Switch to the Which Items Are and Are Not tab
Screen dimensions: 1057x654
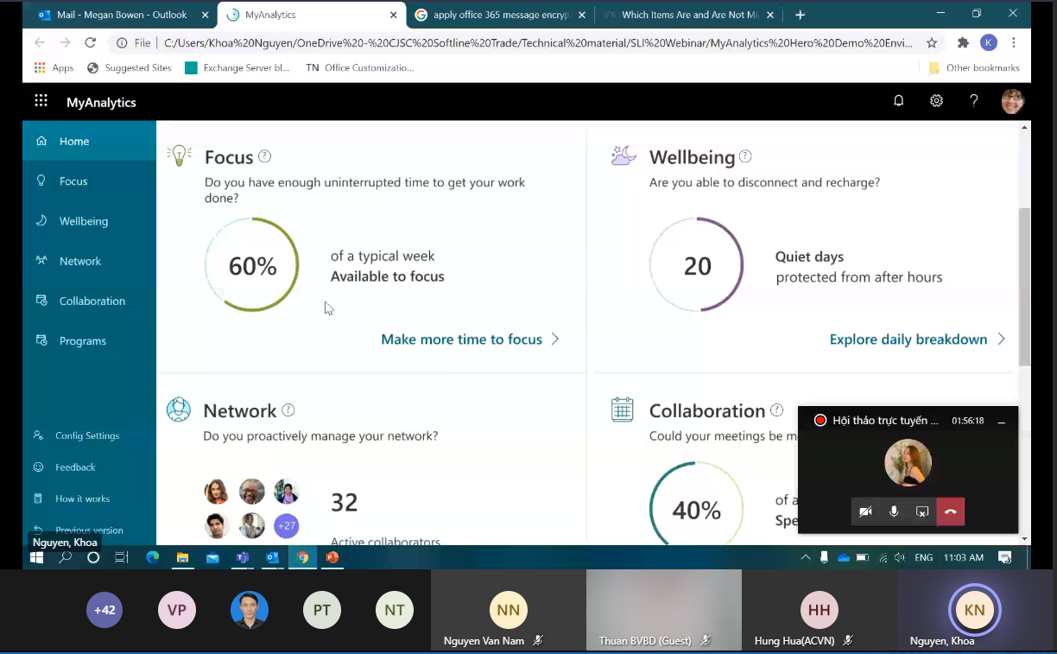pos(687,15)
